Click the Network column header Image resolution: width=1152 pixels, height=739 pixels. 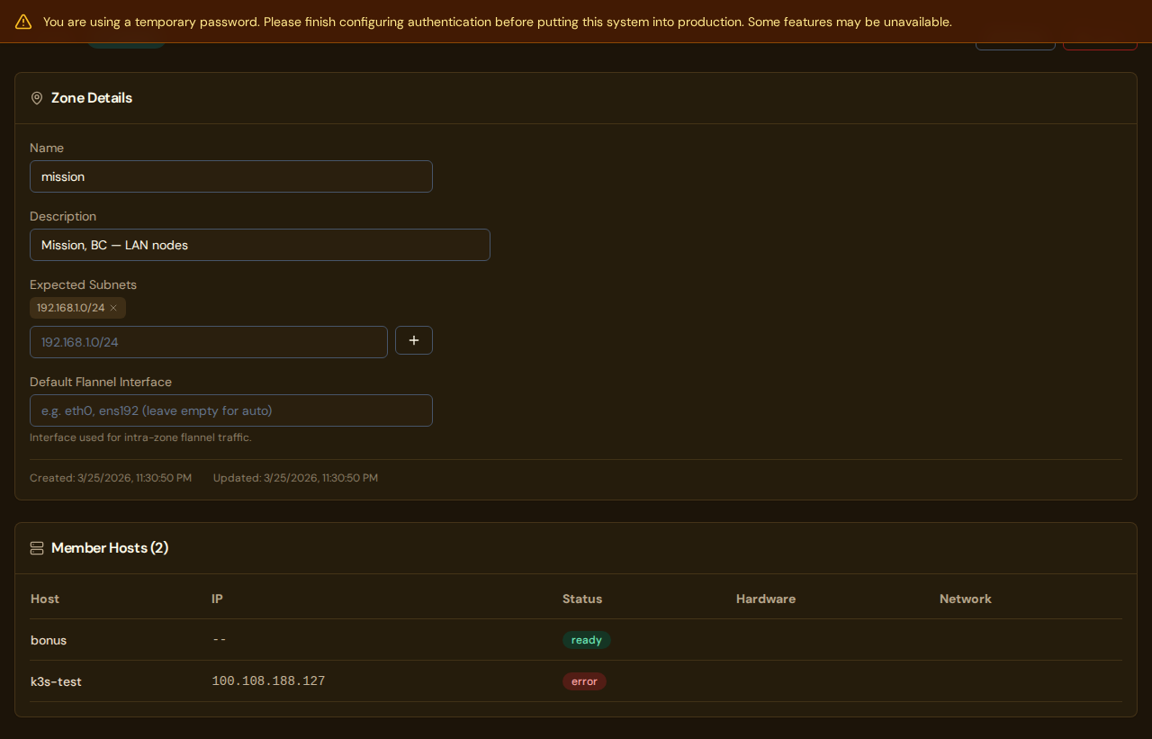(965, 599)
